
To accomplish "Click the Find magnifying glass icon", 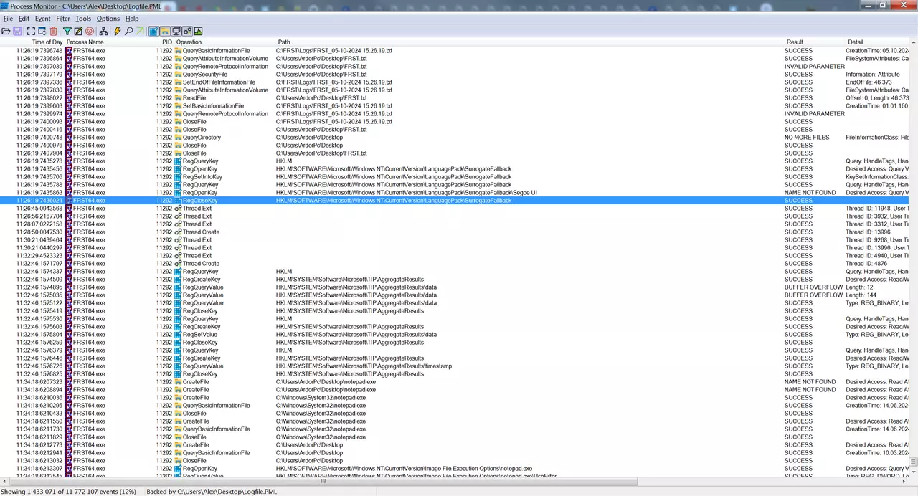I will (x=129, y=32).
